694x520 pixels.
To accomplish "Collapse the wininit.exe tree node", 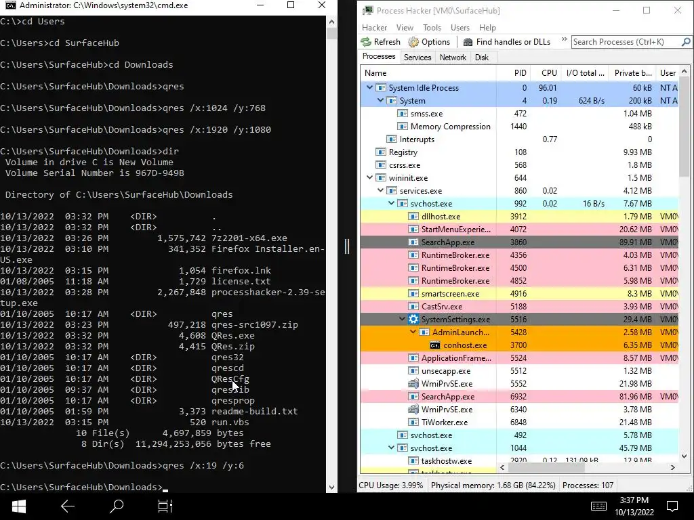I will pos(369,178).
